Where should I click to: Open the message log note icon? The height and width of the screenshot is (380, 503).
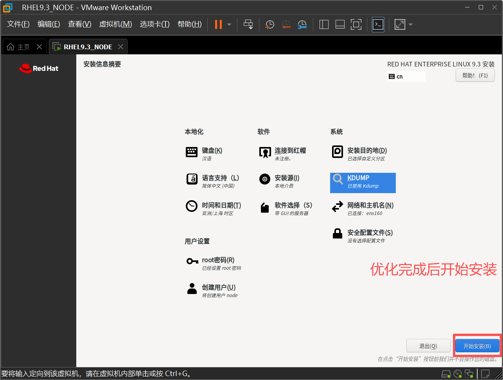click(x=485, y=374)
